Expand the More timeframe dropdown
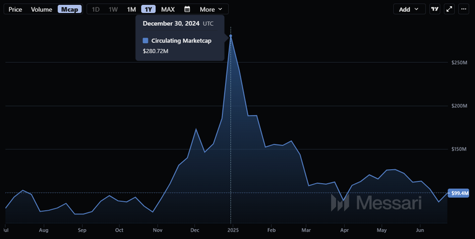Viewport: 475px width, 239px height. (211, 9)
